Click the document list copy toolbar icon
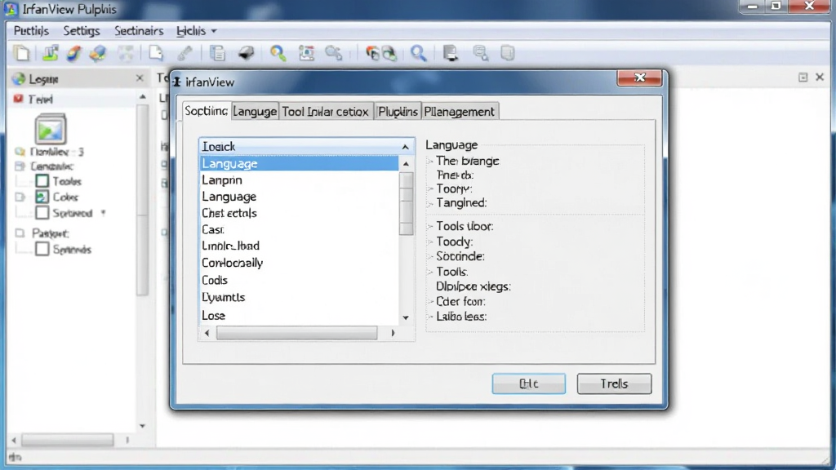 point(217,53)
